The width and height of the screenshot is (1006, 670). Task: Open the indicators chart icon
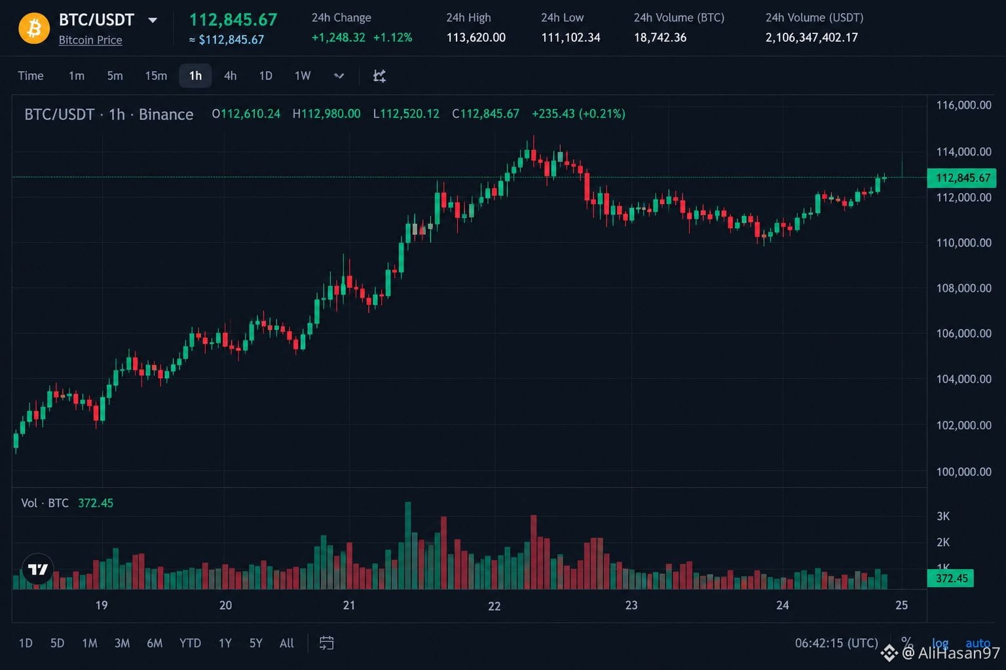(379, 76)
